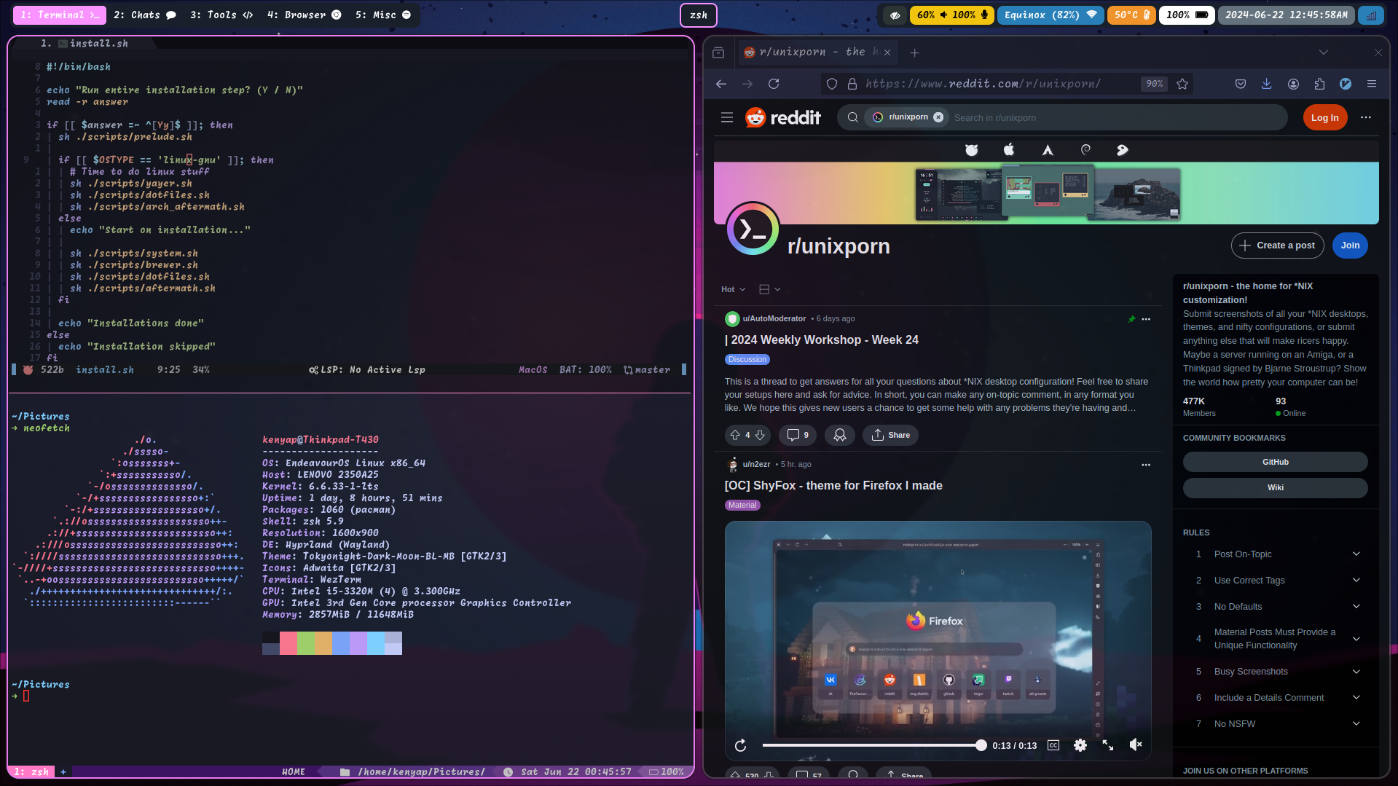Click the Arch Linux logo in banner strip
The height and width of the screenshot is (786, 1398).
coord(1048,150)
